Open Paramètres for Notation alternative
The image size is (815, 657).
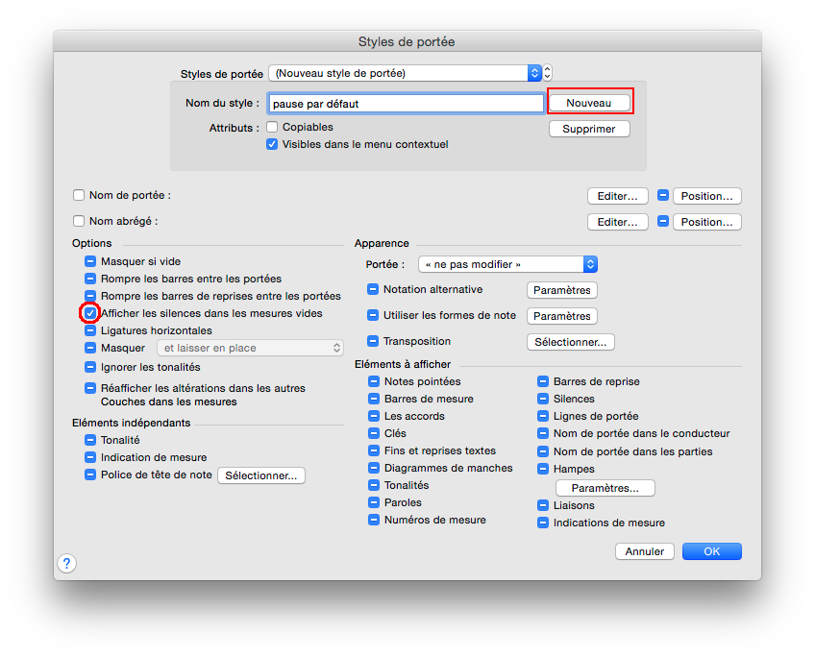pos(561,290)
